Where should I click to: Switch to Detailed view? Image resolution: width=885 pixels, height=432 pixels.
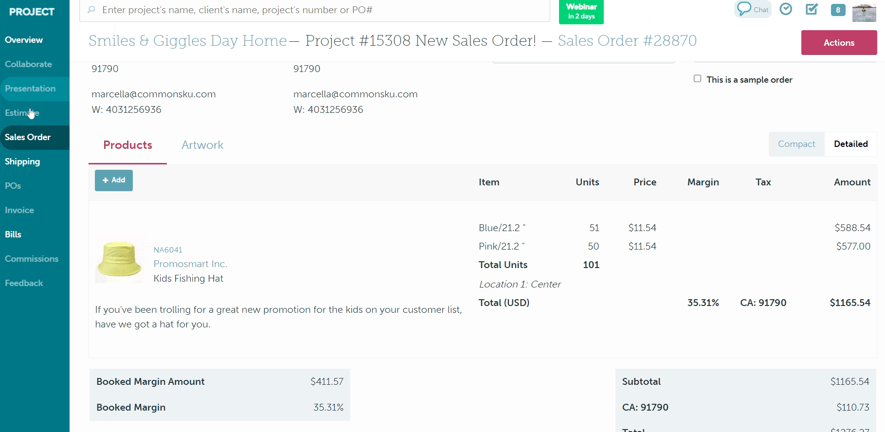click(x=850, y=144)
